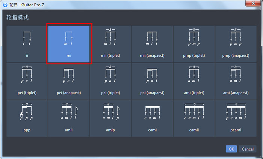Click Cancel to dismiss the dialog
This screenshot has width=263, height=159.
(x=248, y=149)
